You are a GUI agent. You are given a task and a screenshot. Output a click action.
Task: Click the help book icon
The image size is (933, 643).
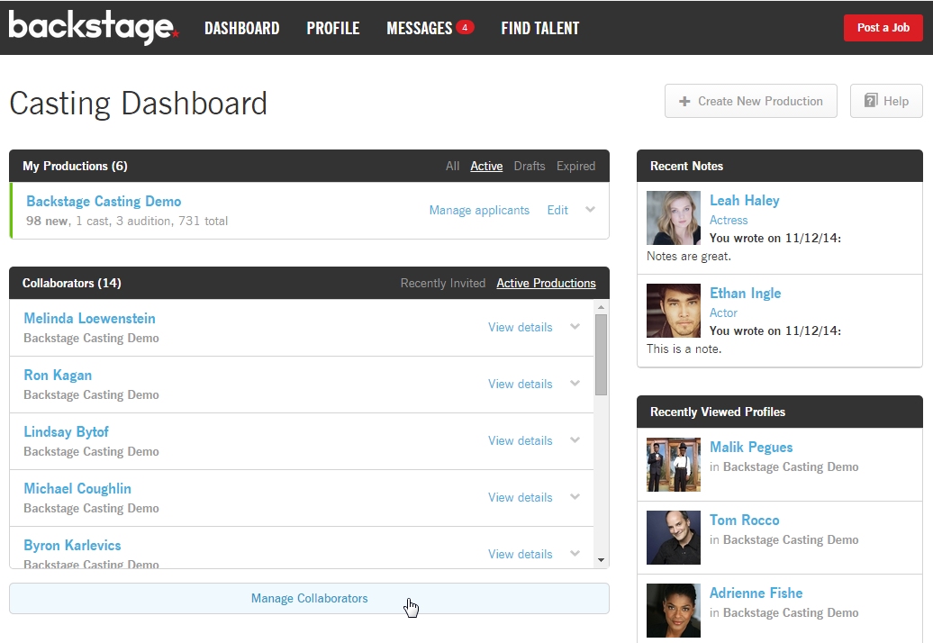(871, 101)
